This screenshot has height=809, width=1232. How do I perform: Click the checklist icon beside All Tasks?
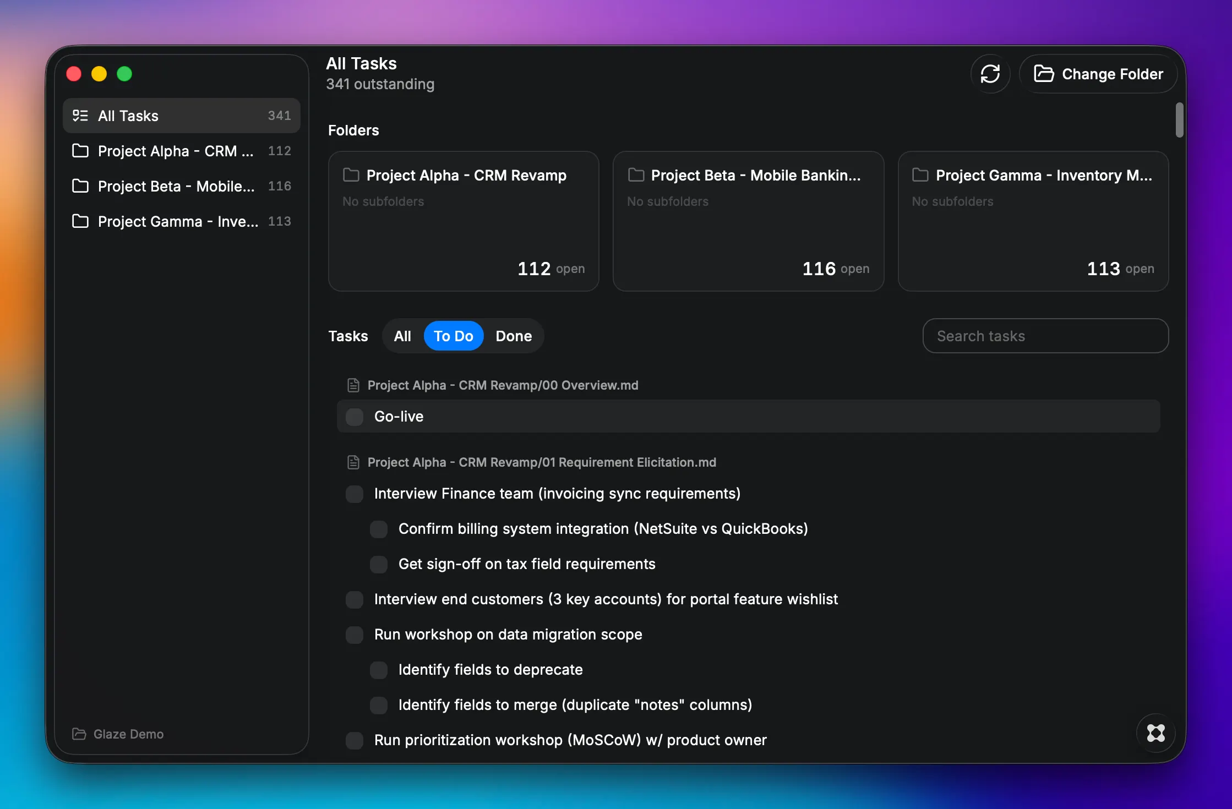[80, 116]
